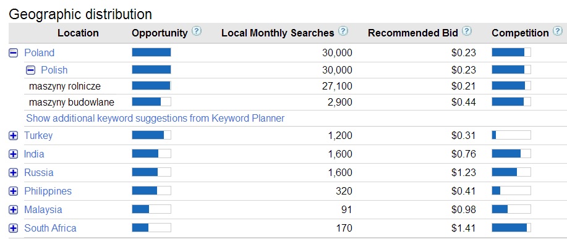Select Turkey's $0.31 recommended bid
Image resolution: width=567 pixels, height=239 pixels.
tap(464, 136)
